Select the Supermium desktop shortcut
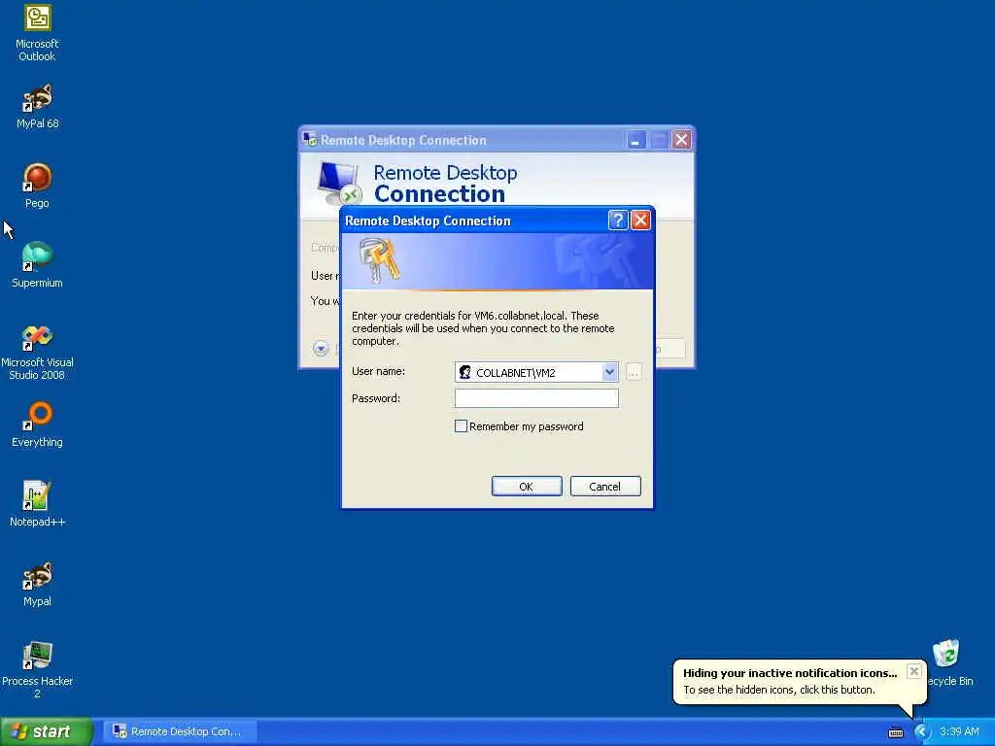The image size is (995, 746). point(37,265)
